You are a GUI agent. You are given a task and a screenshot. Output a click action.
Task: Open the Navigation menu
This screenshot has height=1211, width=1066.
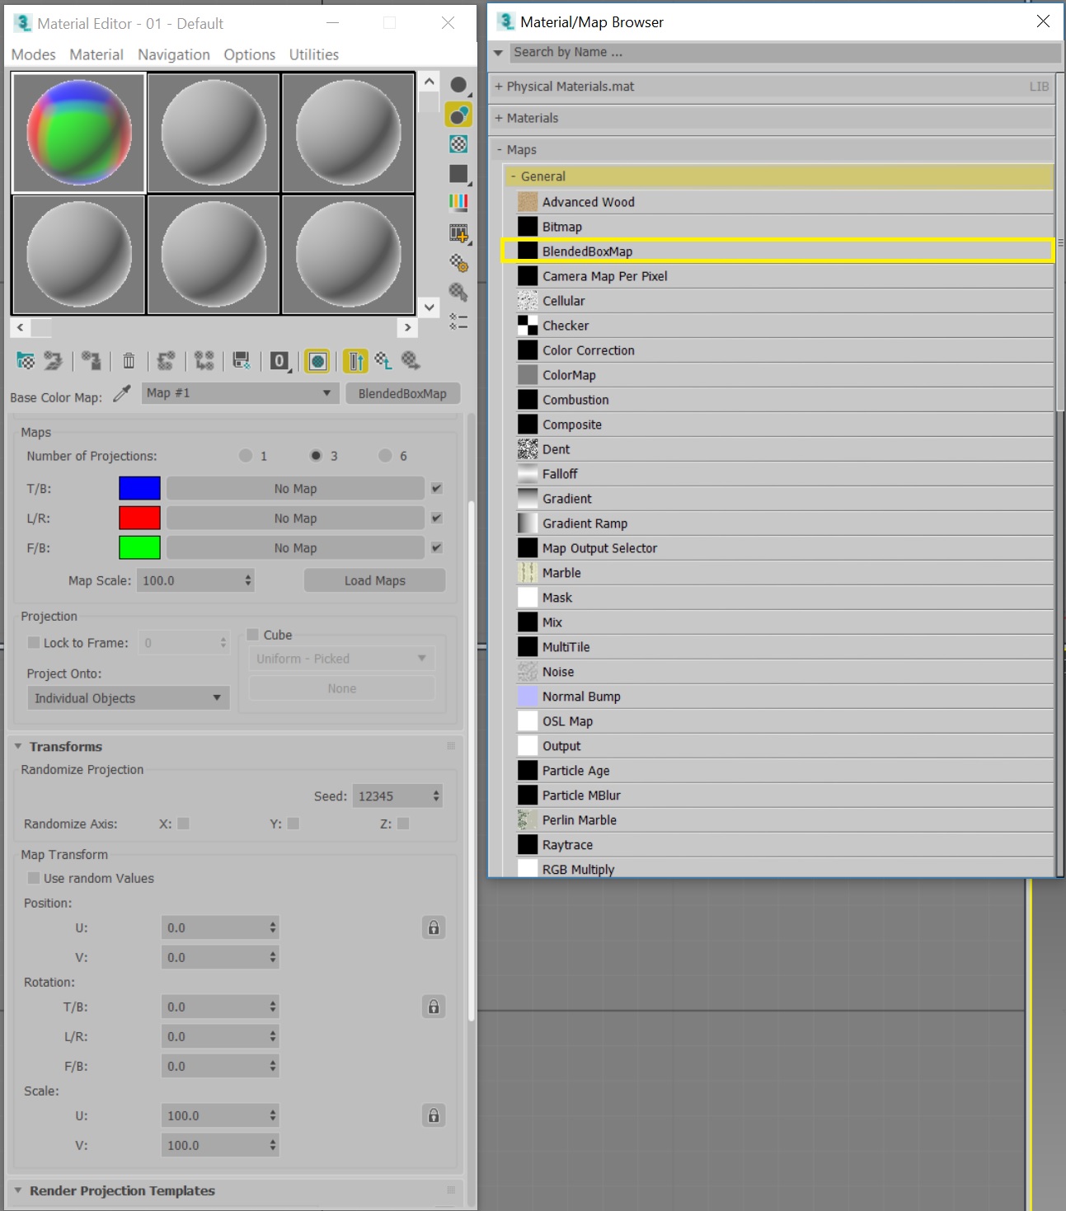pyautogui.click(x=173, y=54)
